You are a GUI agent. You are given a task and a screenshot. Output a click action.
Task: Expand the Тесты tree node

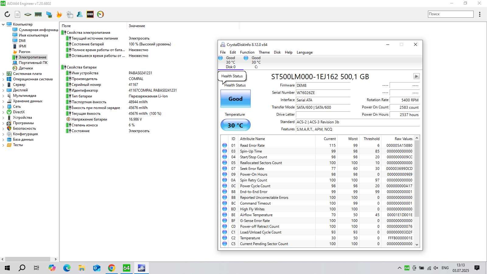pos(3,145)
